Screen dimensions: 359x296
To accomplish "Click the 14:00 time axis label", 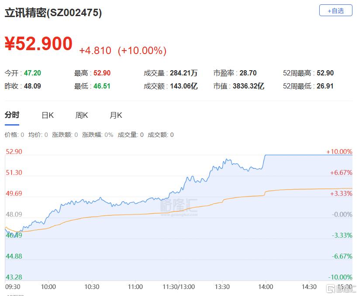I will coord(266,287).
